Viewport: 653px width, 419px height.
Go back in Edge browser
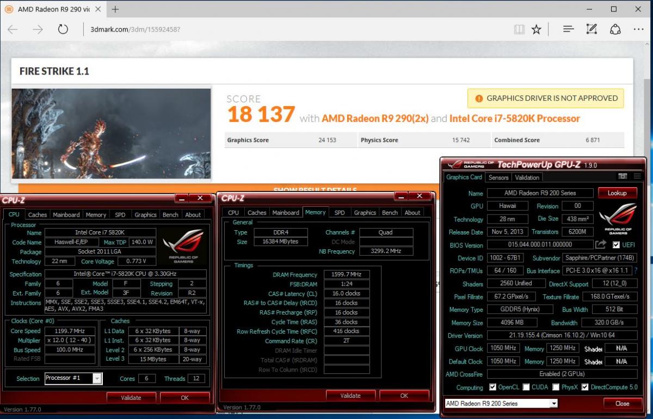[13, 29]
